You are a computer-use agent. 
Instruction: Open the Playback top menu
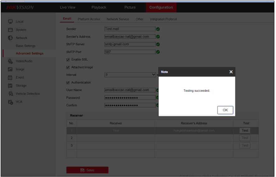click(x=99, y=7)
